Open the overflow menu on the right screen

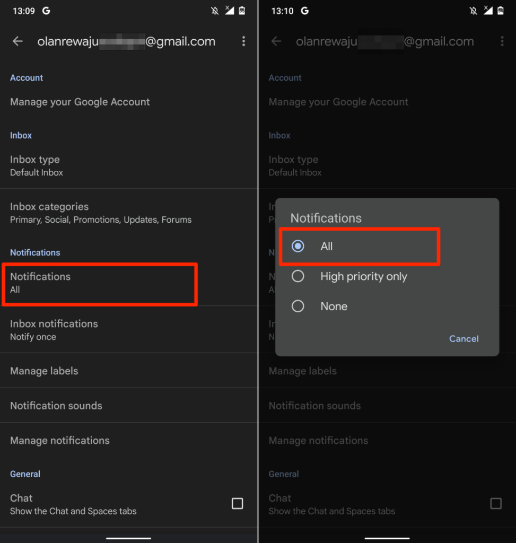502,41
